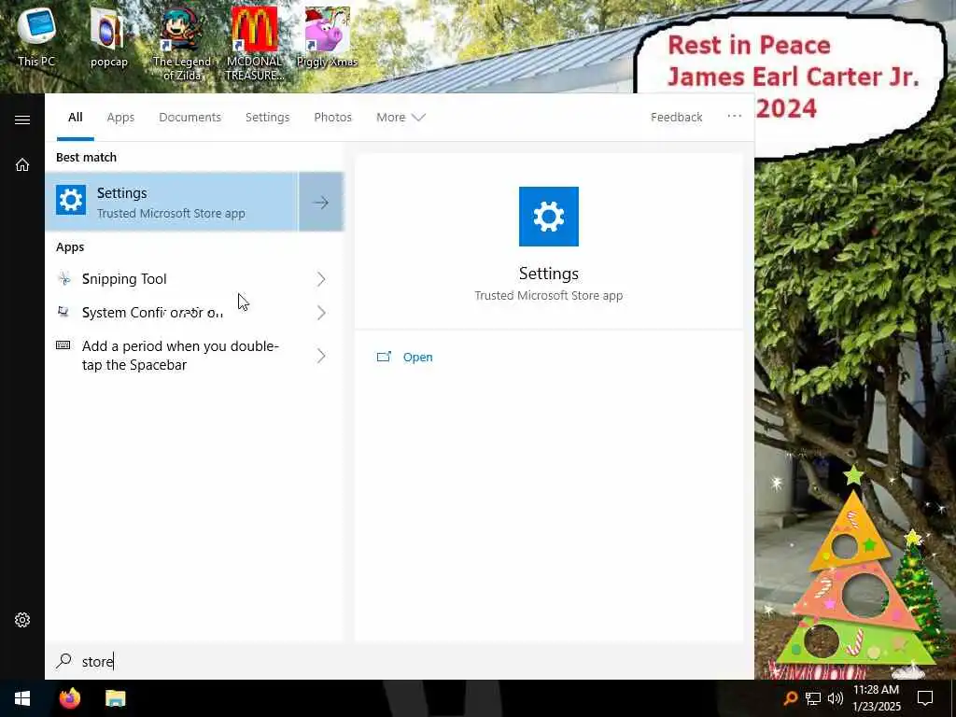This screenshot has height=717, width=956.
Task: Expand the Settings best match arrow
Action: click(321, 202)
